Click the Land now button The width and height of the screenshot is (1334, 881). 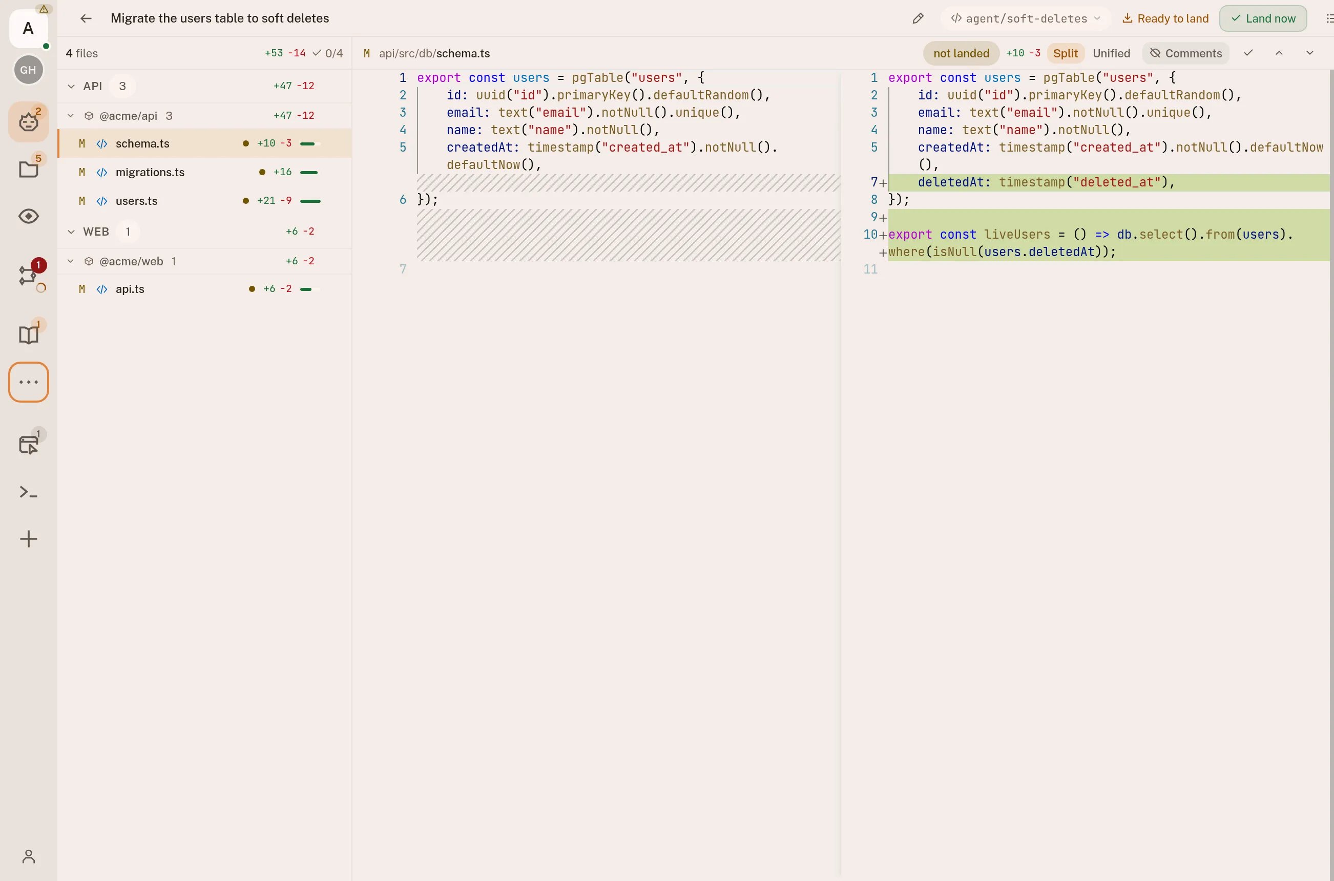pyautogui.click(x=1263, y=18)
